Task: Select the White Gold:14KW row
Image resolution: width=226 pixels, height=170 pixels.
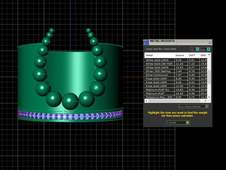Action: [x=176, y=60]
